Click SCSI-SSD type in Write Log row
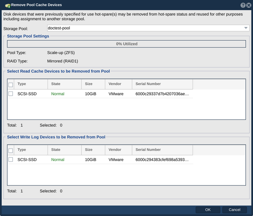The image size is (253, 216). pyautogui.click(x=27, y=159)
